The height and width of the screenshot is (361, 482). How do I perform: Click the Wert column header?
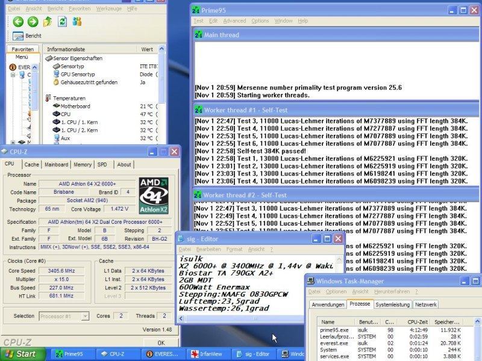(x=147, y=49)
